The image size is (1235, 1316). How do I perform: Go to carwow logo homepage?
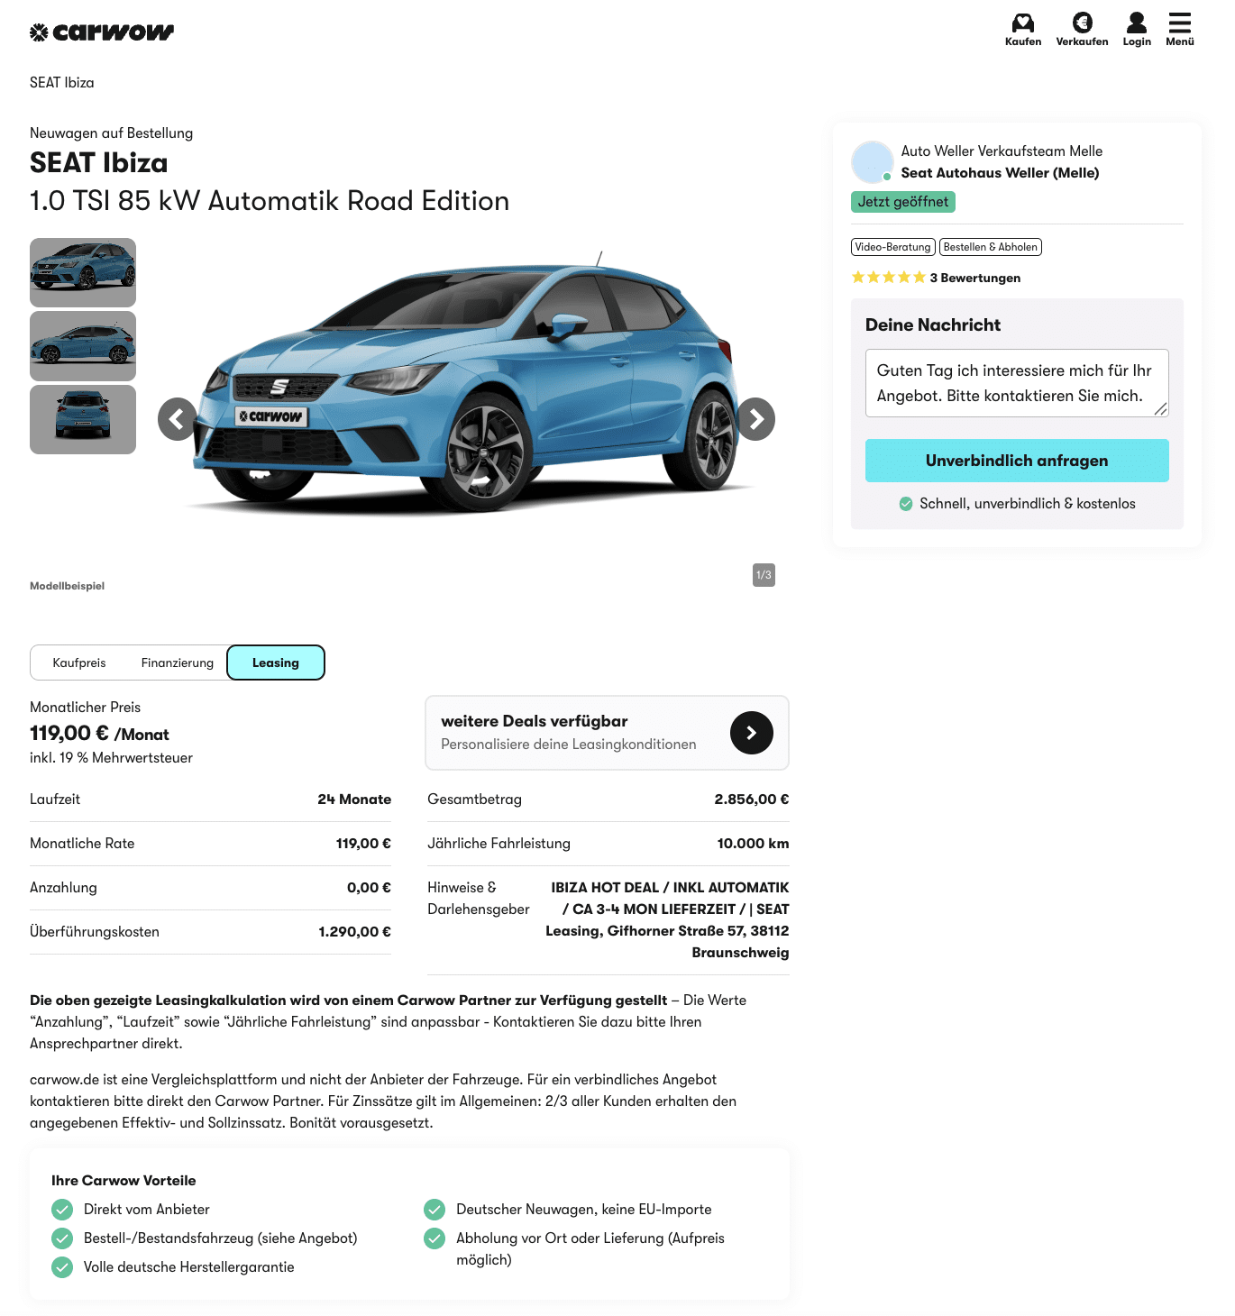pyautogui.click(x=102, y=32)
